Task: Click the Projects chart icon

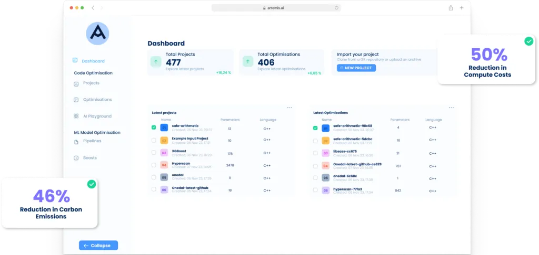Action: pos(76,83)
